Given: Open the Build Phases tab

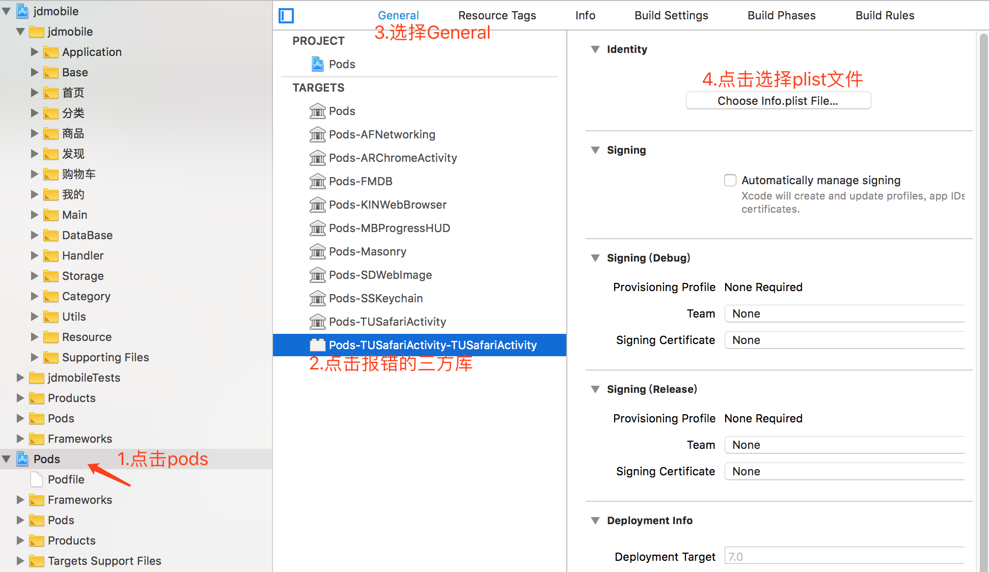Looking at the screenshot, I should tap(781, 16).
